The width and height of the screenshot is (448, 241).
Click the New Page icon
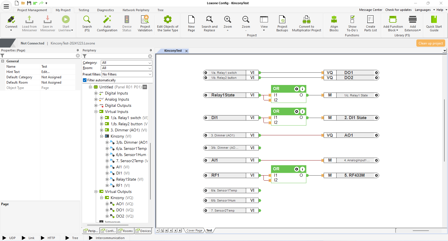click(x=192, y=20)
